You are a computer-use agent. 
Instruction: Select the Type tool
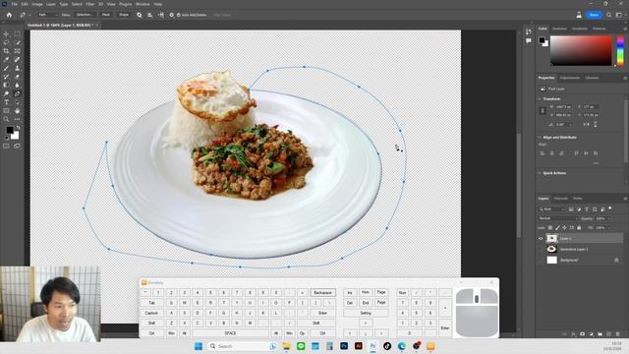(x=6, y=102)
